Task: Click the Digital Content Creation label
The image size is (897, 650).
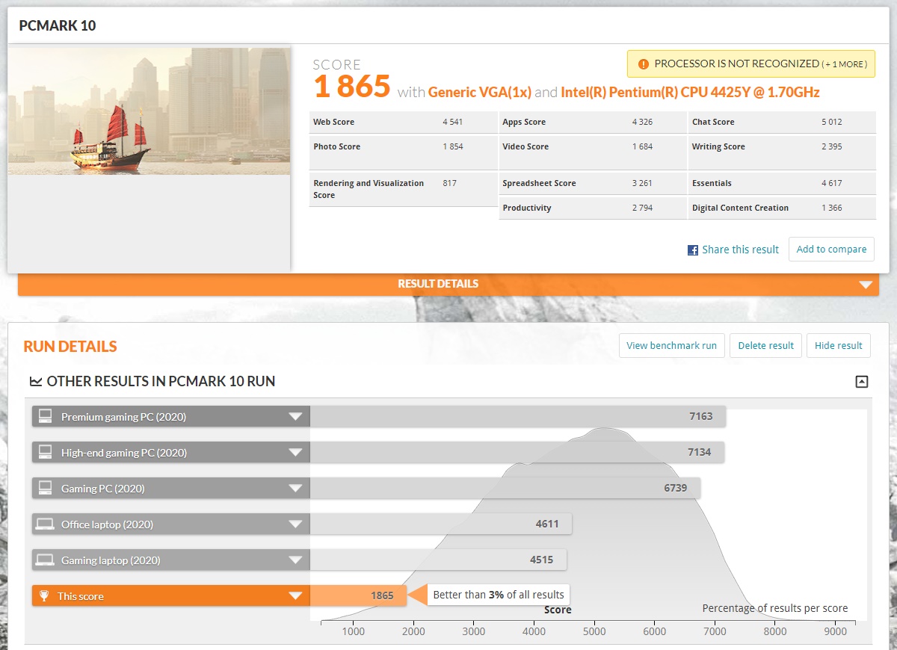Action: click(x=740, y=208)
